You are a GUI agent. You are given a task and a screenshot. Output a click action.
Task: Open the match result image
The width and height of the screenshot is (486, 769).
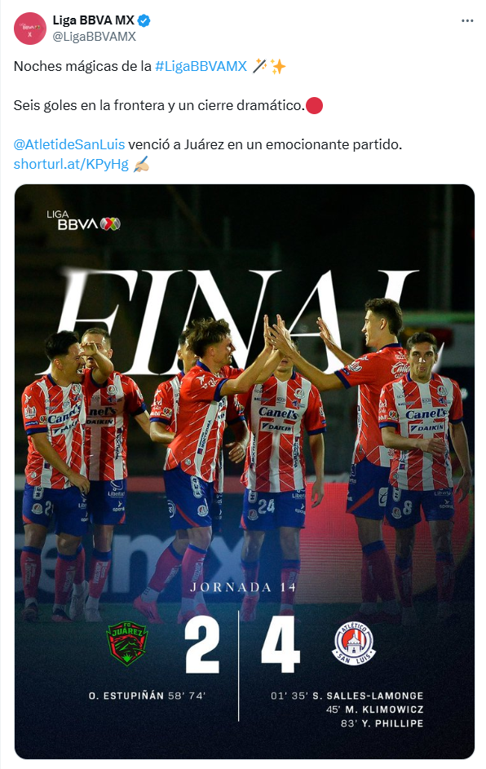pos(245,472)
